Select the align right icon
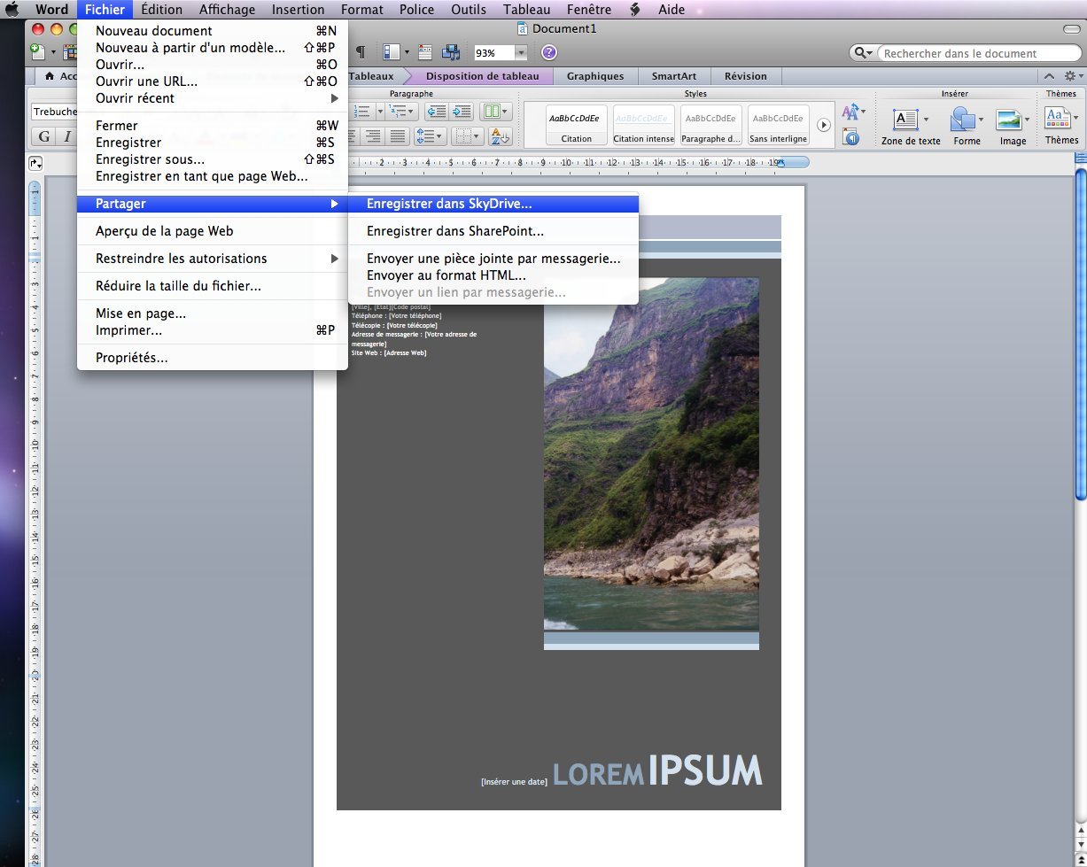Image resolution: width=1087 pixels, height=867 pixels. click(373, 136)
